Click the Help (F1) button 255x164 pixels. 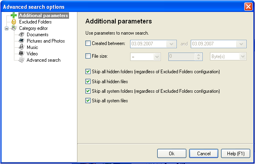click(236, 154)
